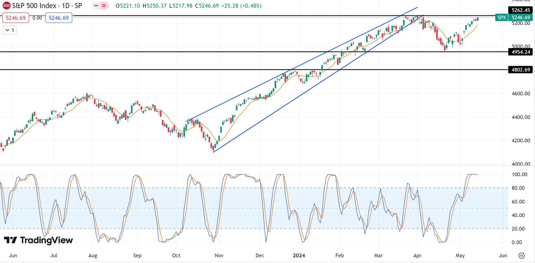Click the 2024 year label on time axis
Viewport: 535px width, 263px height.
point(299,255)
